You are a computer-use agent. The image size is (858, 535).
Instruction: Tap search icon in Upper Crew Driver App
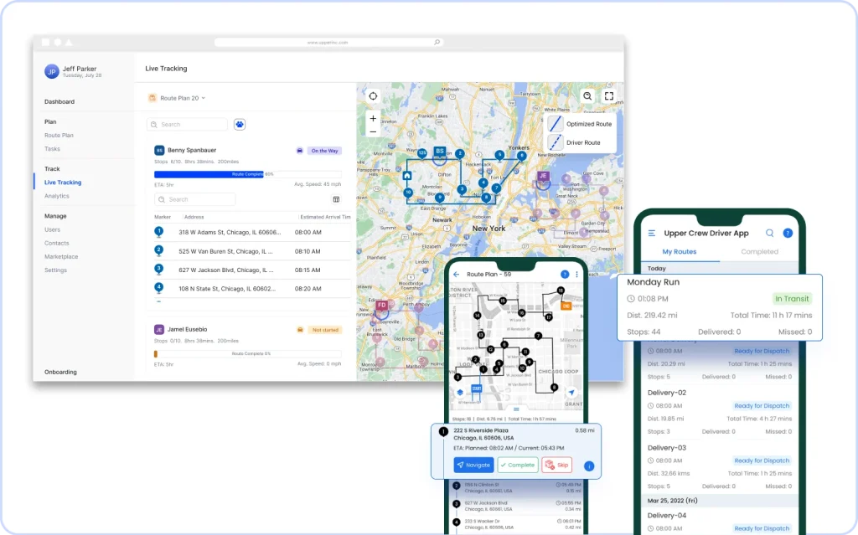click(770, 233)
